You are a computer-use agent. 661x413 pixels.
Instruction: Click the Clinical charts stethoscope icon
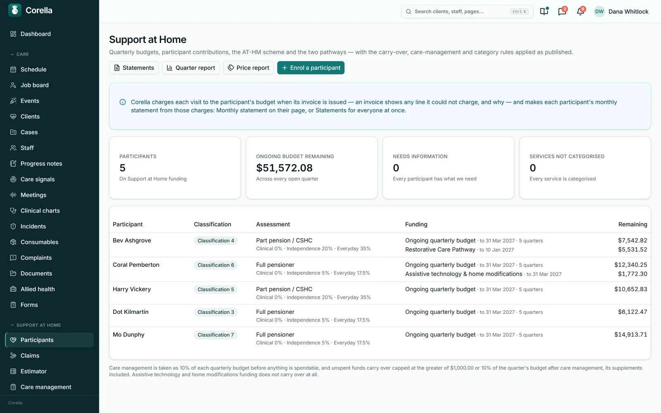pos(13,211)
